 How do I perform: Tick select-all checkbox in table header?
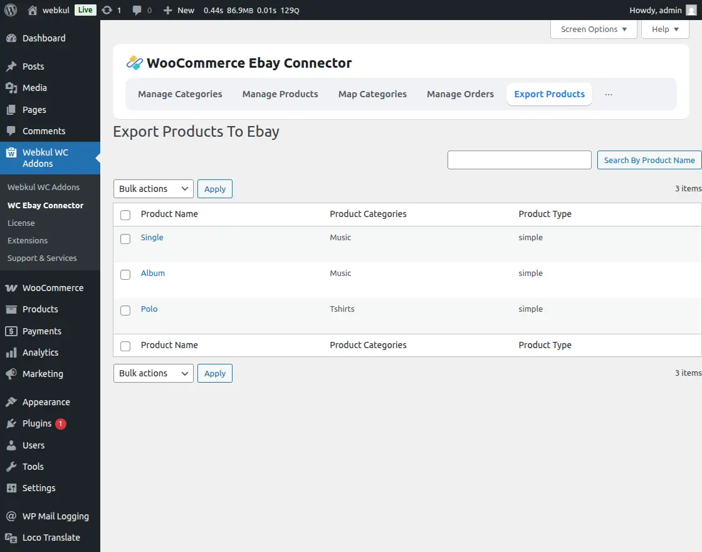pyautogui.click(x=125, y=215)
